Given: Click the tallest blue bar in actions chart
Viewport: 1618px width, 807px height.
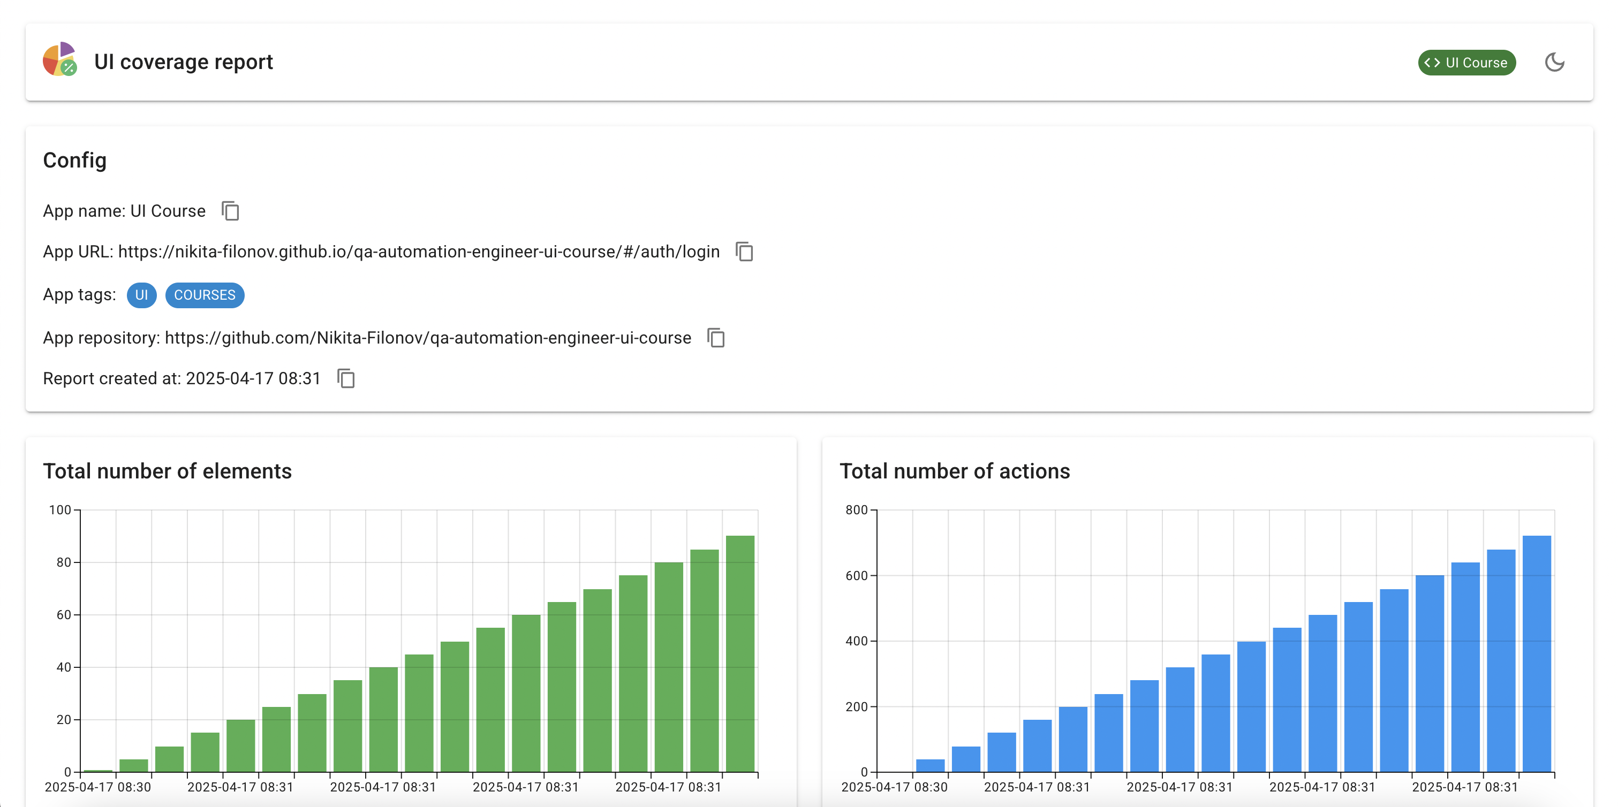Looking at the screenshot, I should pyautogui.click(x=1536, y=653).
